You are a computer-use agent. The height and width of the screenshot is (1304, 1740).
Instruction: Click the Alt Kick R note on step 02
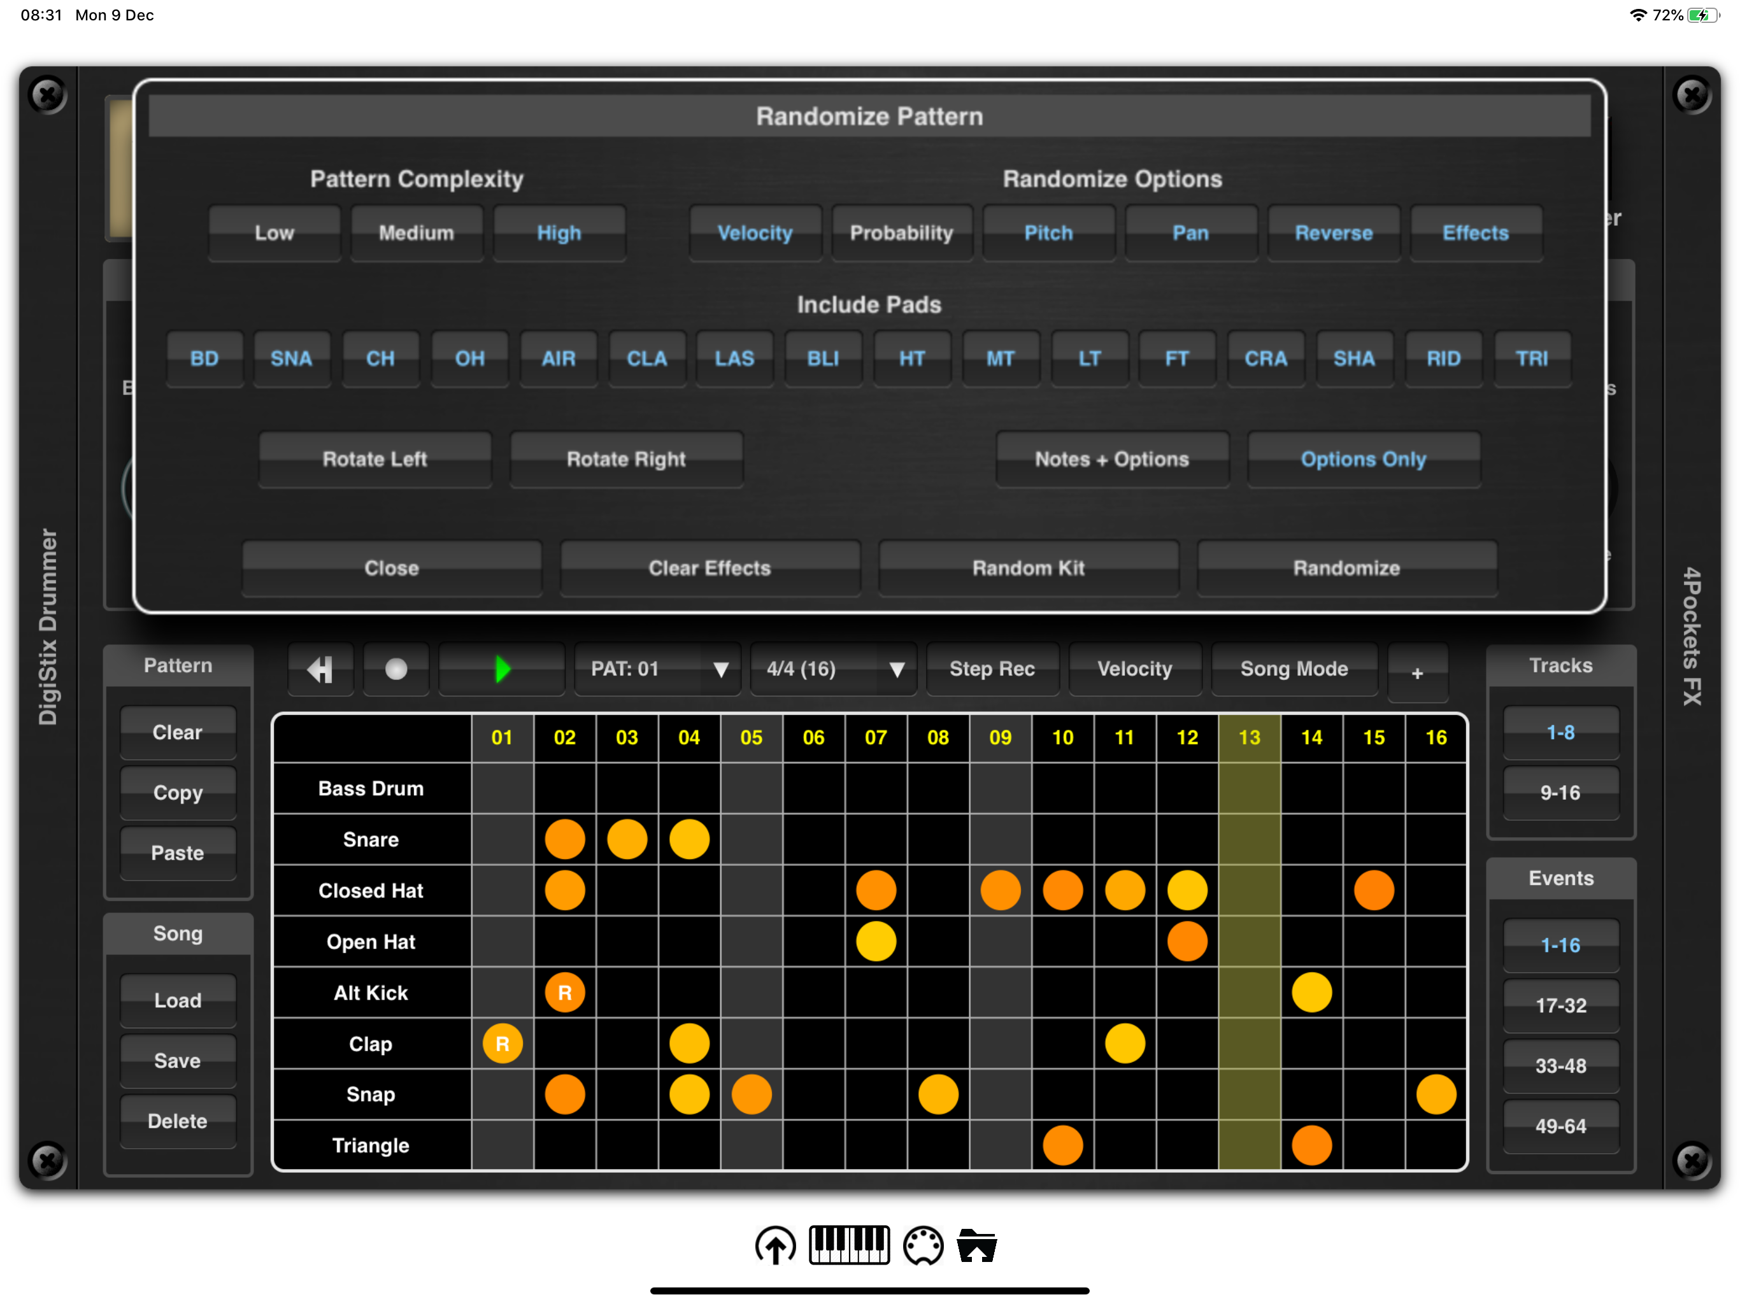tap(564, 993)
